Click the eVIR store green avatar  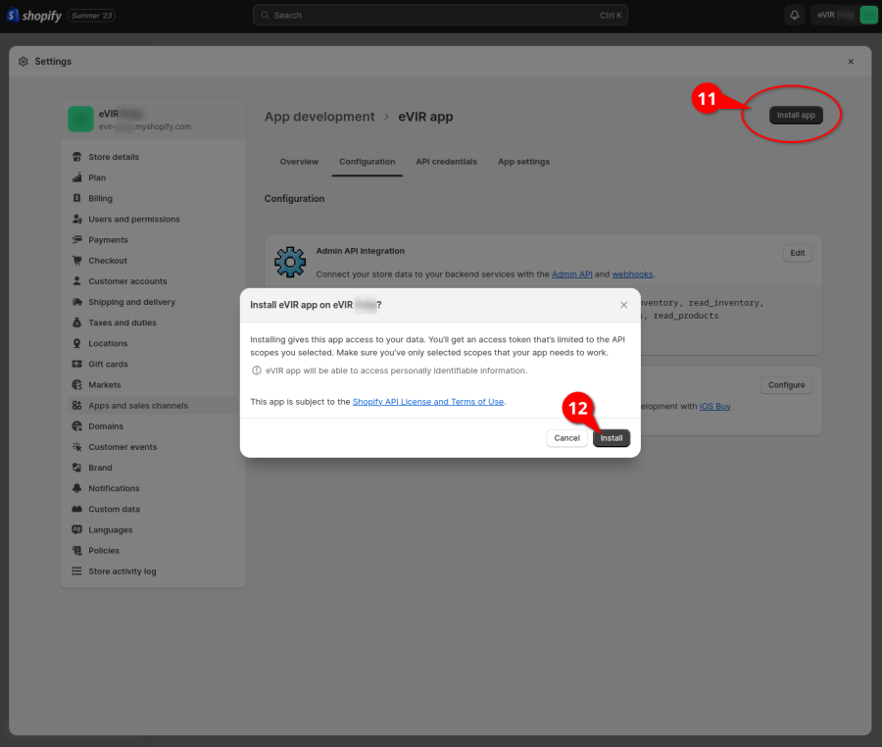[81, 120]
